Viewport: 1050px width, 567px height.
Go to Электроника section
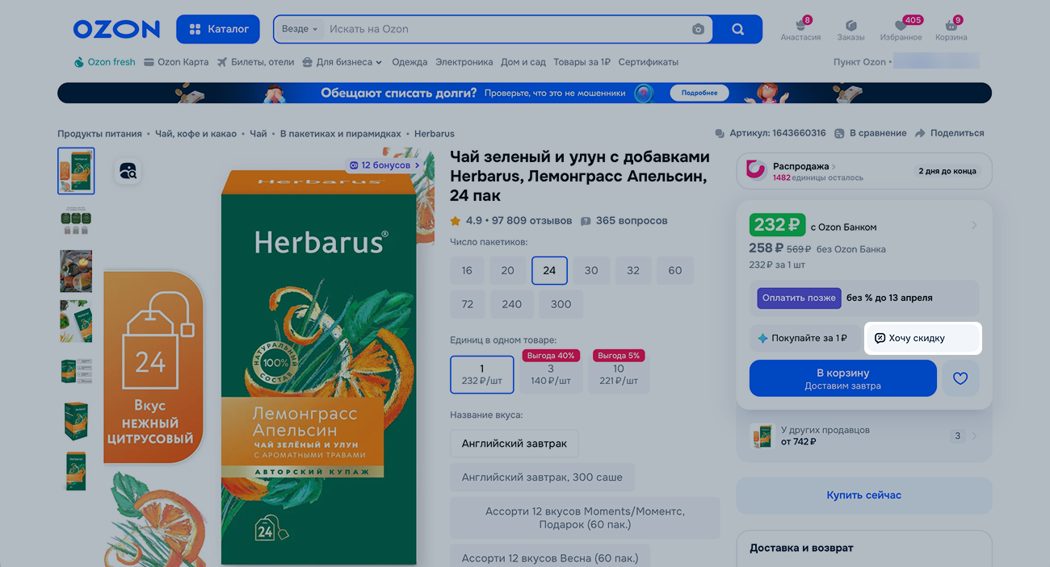464,62
